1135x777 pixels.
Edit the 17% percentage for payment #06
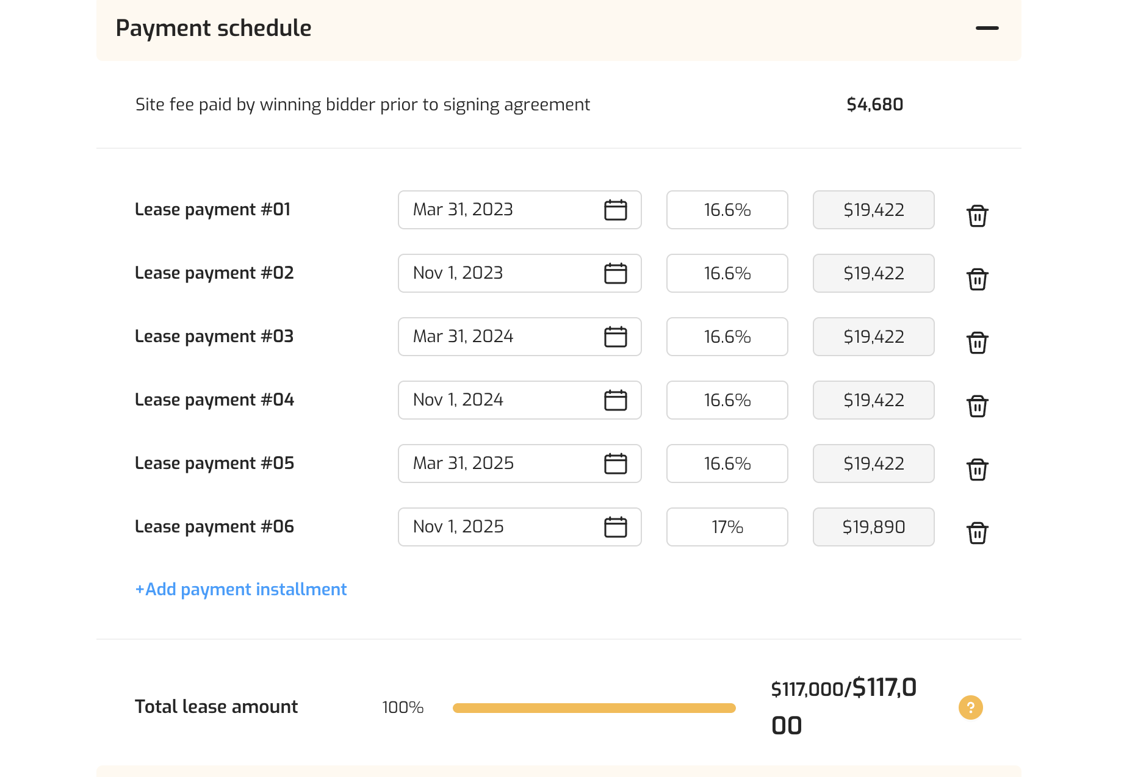(727, 527)
